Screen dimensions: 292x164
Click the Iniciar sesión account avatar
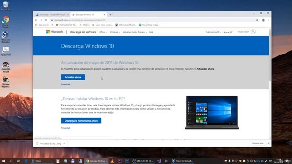253,32
